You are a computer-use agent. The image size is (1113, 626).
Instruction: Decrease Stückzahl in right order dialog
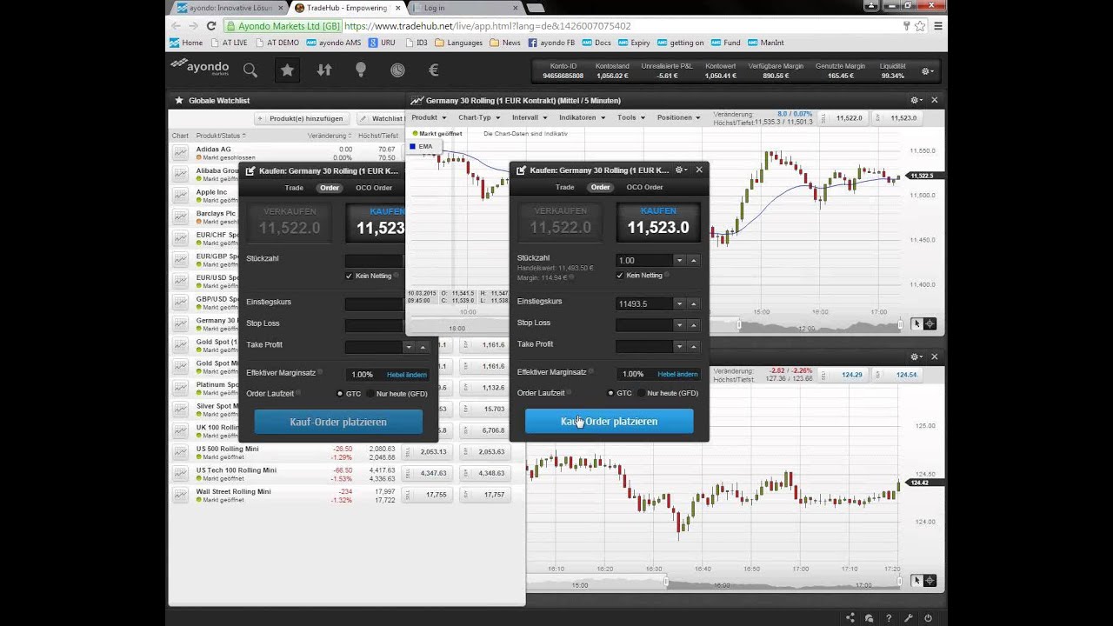click(679, 260)
